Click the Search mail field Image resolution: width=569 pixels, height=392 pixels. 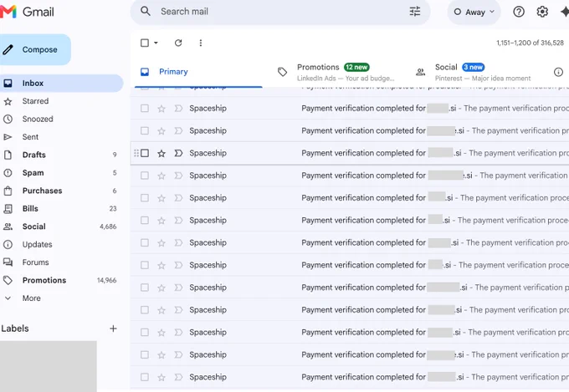tap(279, 12)
